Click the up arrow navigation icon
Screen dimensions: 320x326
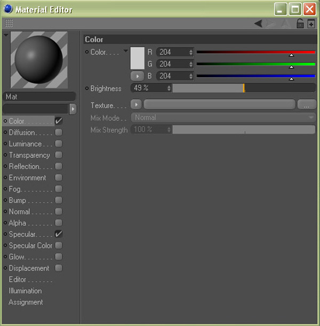(x=285, y=23)
